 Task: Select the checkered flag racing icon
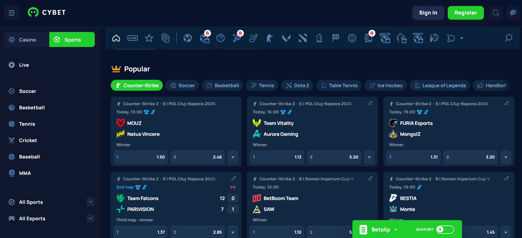coord(336,38)
